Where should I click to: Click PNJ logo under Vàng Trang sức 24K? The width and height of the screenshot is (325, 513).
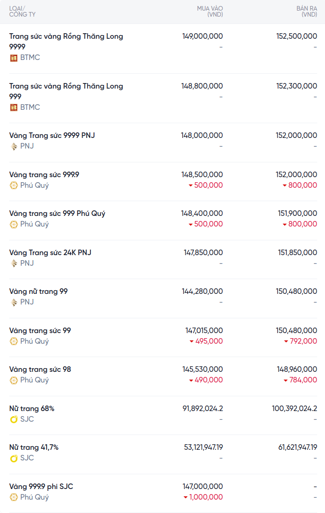14,263
